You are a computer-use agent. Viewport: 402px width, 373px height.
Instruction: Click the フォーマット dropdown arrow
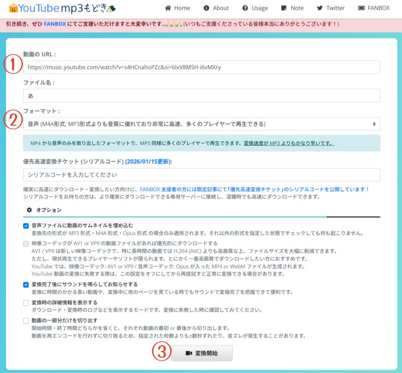coord(374,124)
